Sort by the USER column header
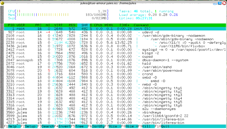227x129 pixels. 20,25
